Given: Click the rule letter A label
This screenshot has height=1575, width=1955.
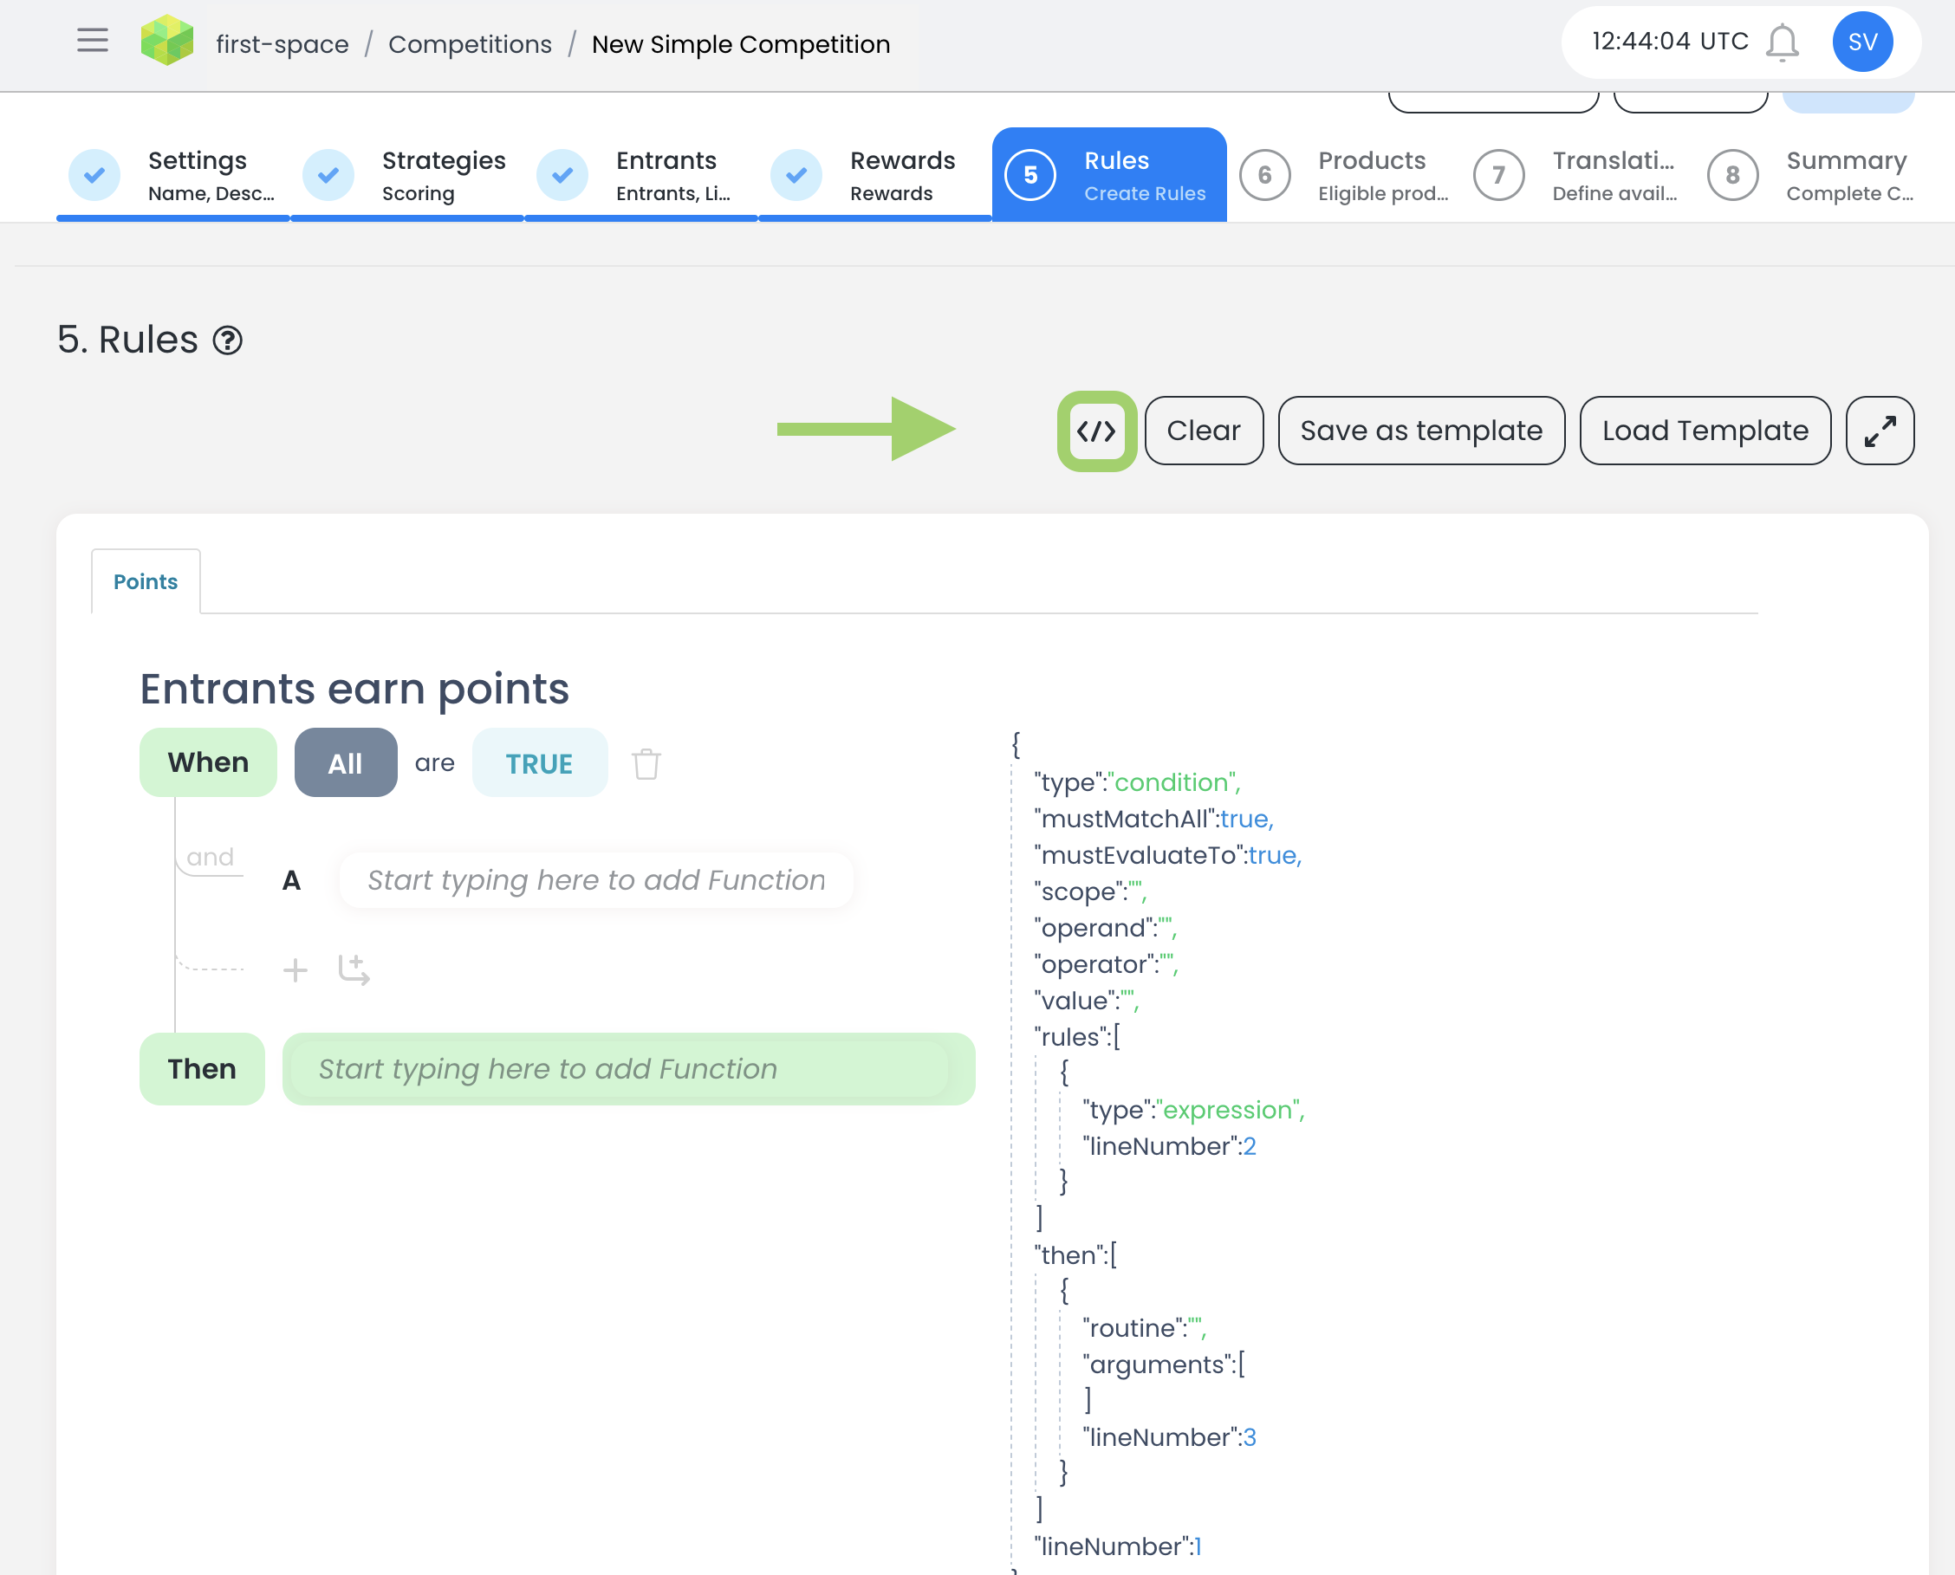Looking at the screenshot, I should pos(291,880).
